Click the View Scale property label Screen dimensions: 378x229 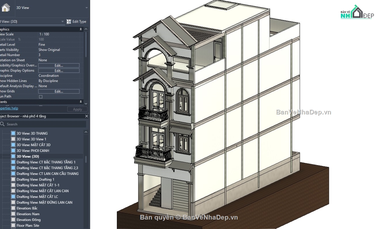click(x=7, y=34)
